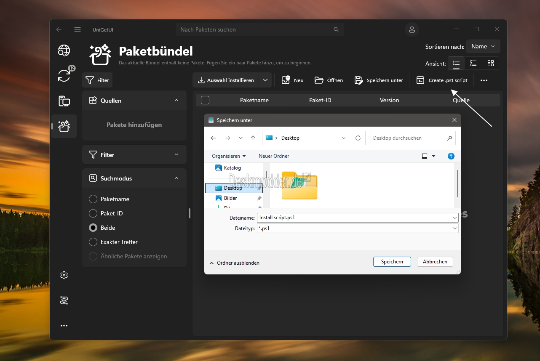Click magnifier in Desktop durchsuchen field
This screenshot has height=361, width=540.
point(449,138)
